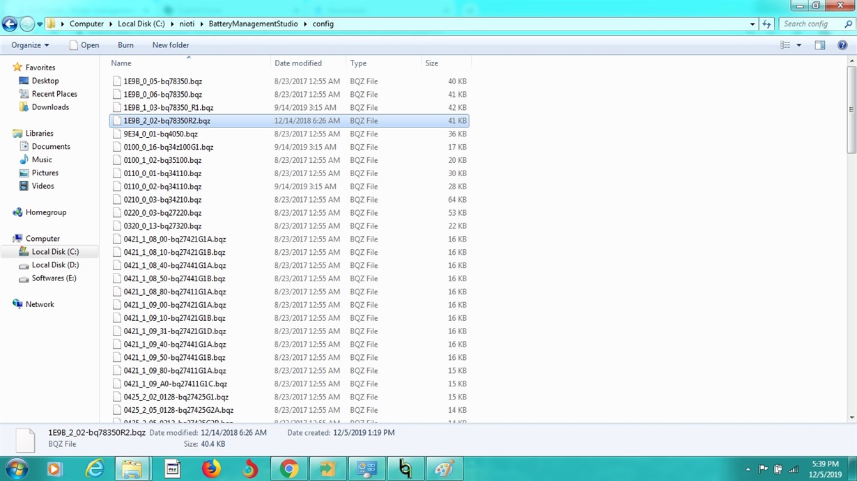Open Downloads in the navigation pane
The height and width of the screenshot is (481, 857).
click(50, 107)
